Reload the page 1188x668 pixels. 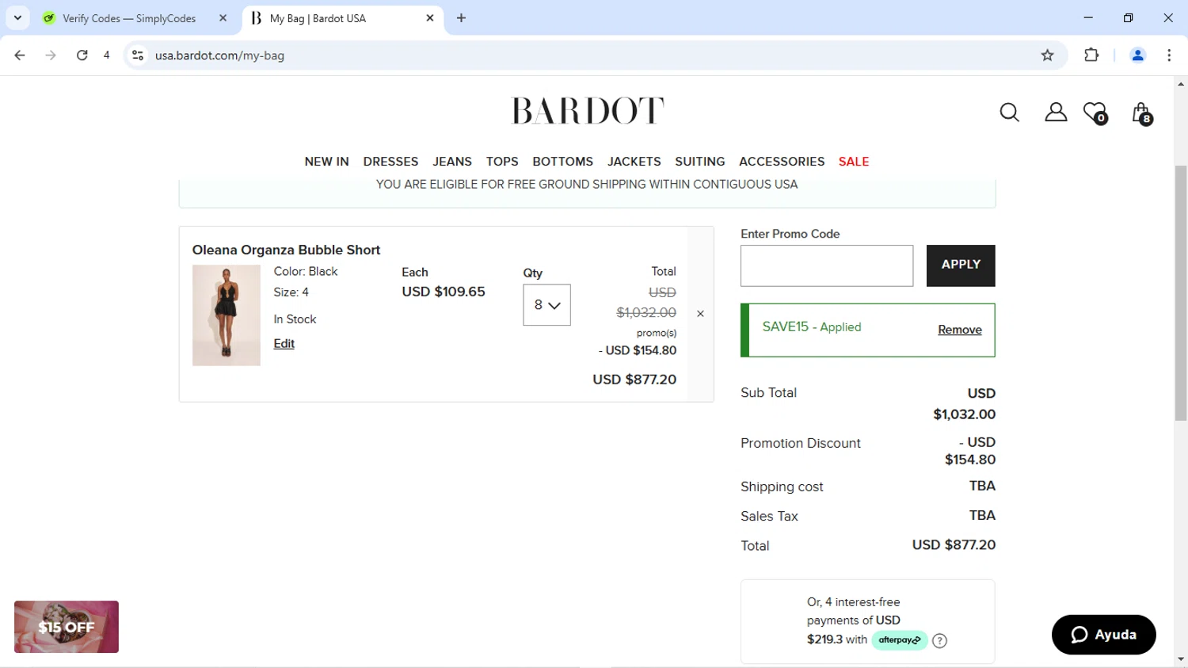point(82,55)
